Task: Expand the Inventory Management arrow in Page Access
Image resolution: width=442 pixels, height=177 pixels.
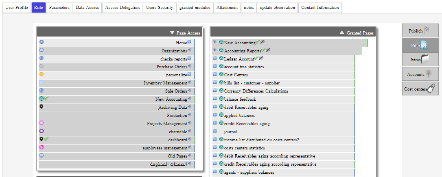Action: (189, 83)
